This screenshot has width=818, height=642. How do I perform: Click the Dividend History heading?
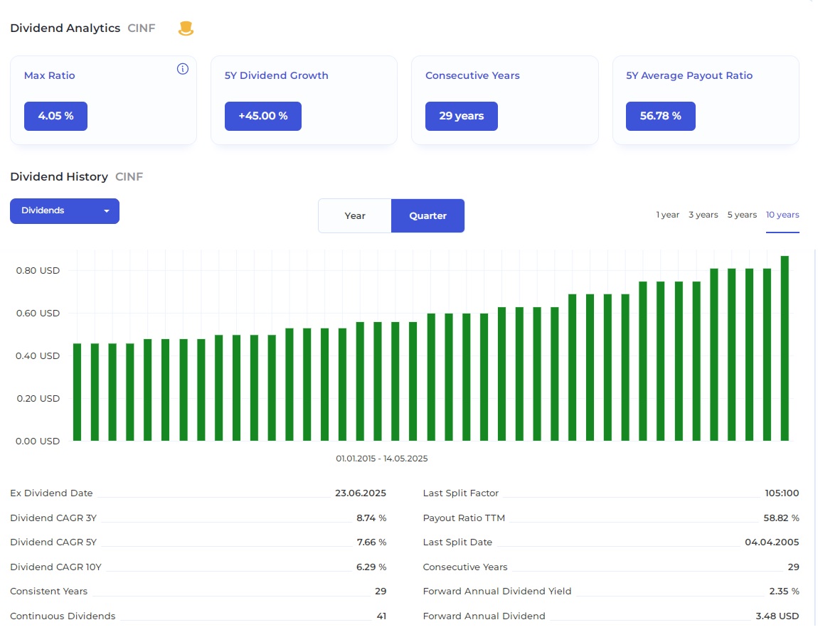(59, 177)
